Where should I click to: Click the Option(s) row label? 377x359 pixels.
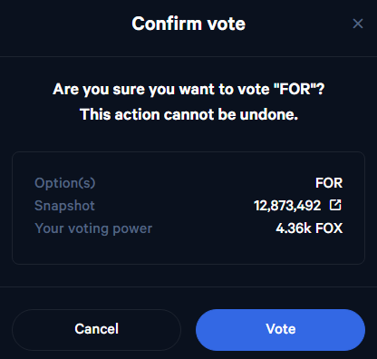(x=65, y=183)
